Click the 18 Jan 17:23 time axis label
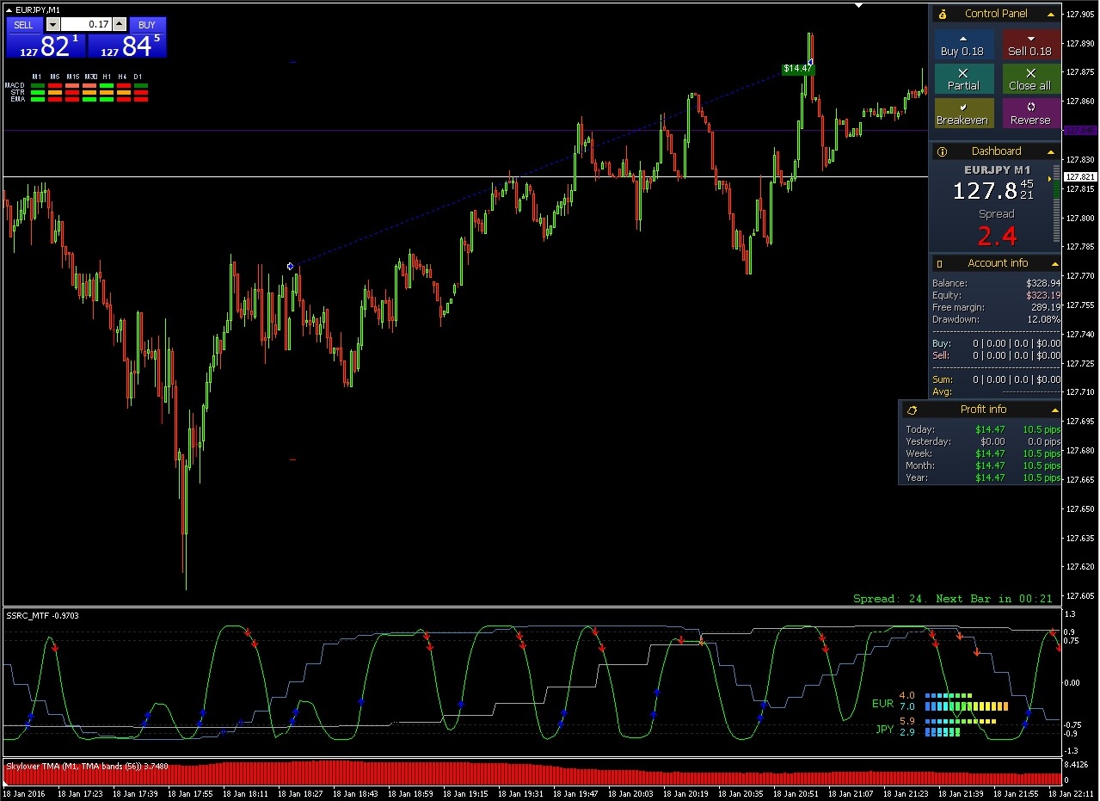 [80, 793]
